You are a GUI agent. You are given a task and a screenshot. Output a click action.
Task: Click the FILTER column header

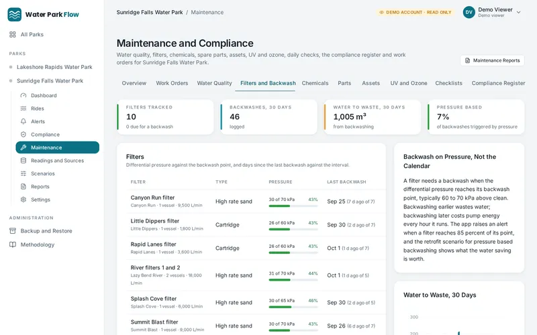[138, 182]
